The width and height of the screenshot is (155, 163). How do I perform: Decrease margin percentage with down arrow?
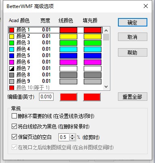click(72, 139)
